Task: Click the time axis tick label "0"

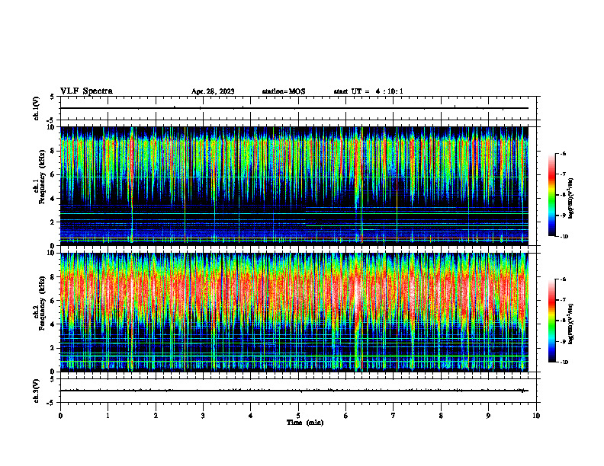Action: coord(60,416)
